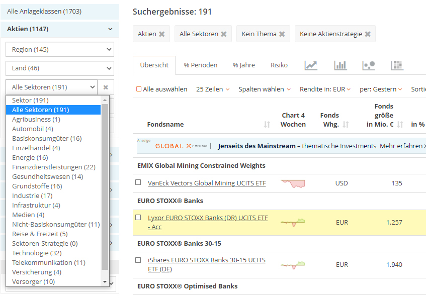This screenshot has height=298, width=426.
Task: Choose Medien (4) sector option
Action: coord(53,215)
